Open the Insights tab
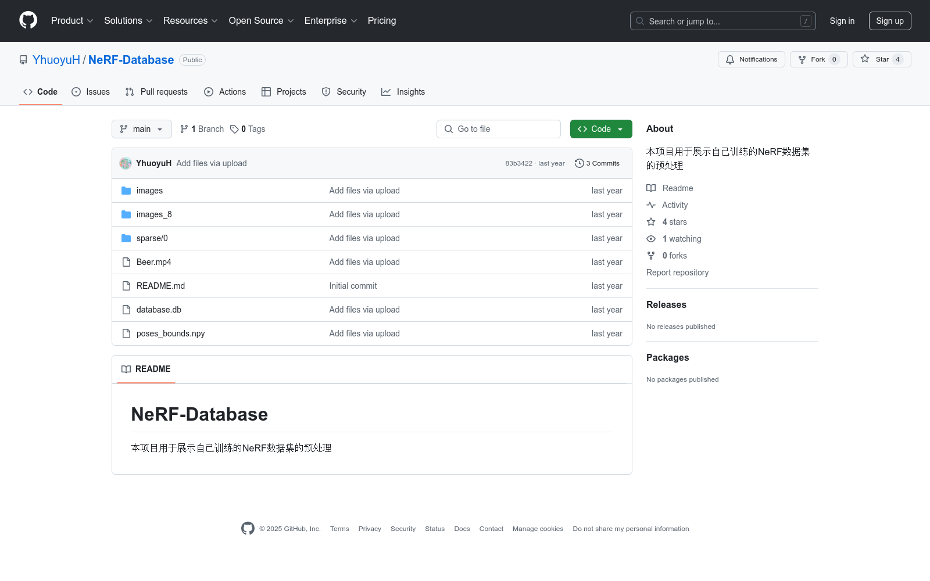The image size is (930, 581). pyautogui.click(x=403, y=92)
